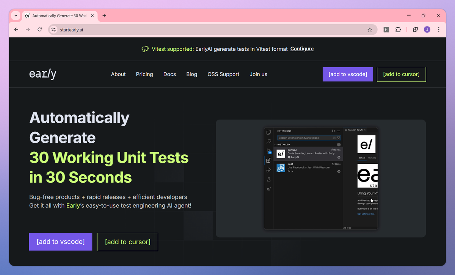Click the Explorer icon in the VS Code demo
This screenshot has height=275, width=455.
pyautogui.click(x=269, y=132)
